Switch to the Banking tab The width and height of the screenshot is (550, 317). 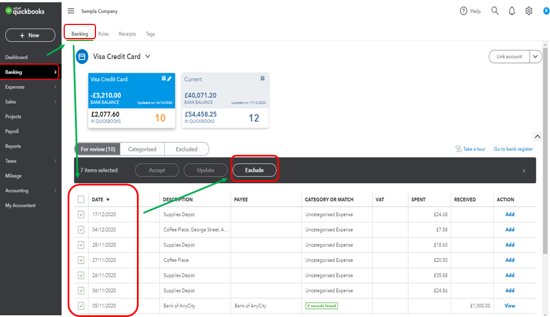tap(80, 34)
